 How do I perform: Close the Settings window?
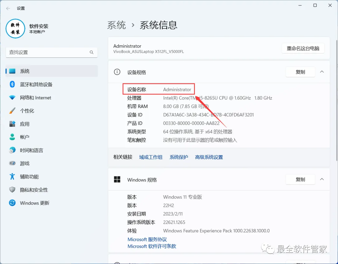(x=330, y=5)
